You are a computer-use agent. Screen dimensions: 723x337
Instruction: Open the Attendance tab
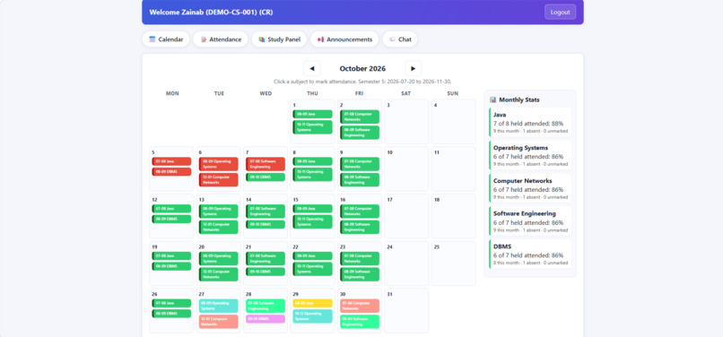[x=221, y=39]
